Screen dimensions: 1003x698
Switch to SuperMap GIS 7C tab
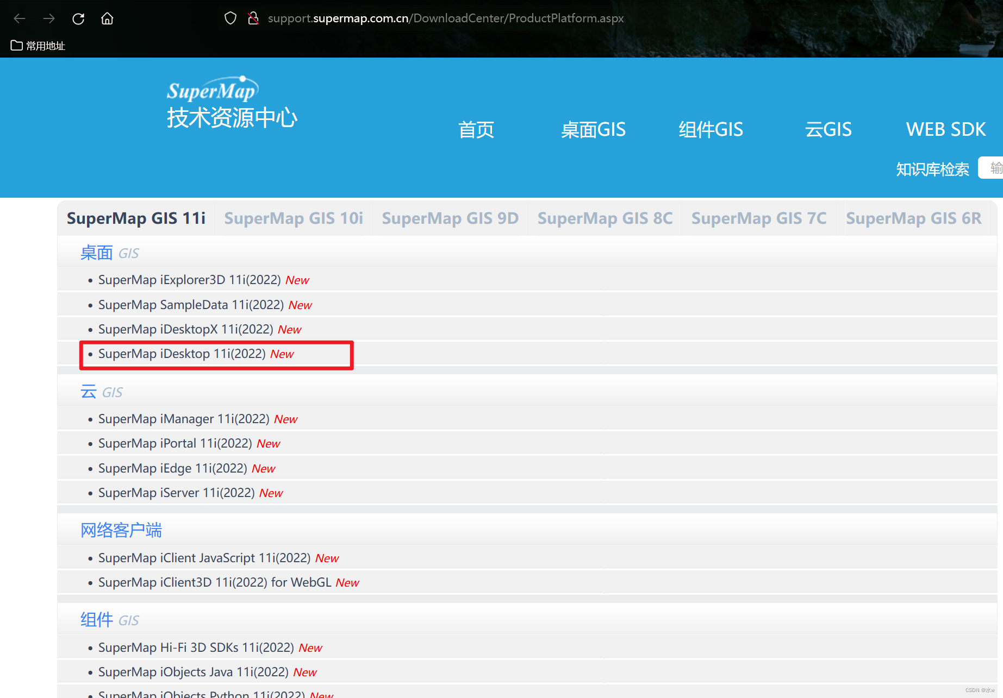click(x=759, y=218)
